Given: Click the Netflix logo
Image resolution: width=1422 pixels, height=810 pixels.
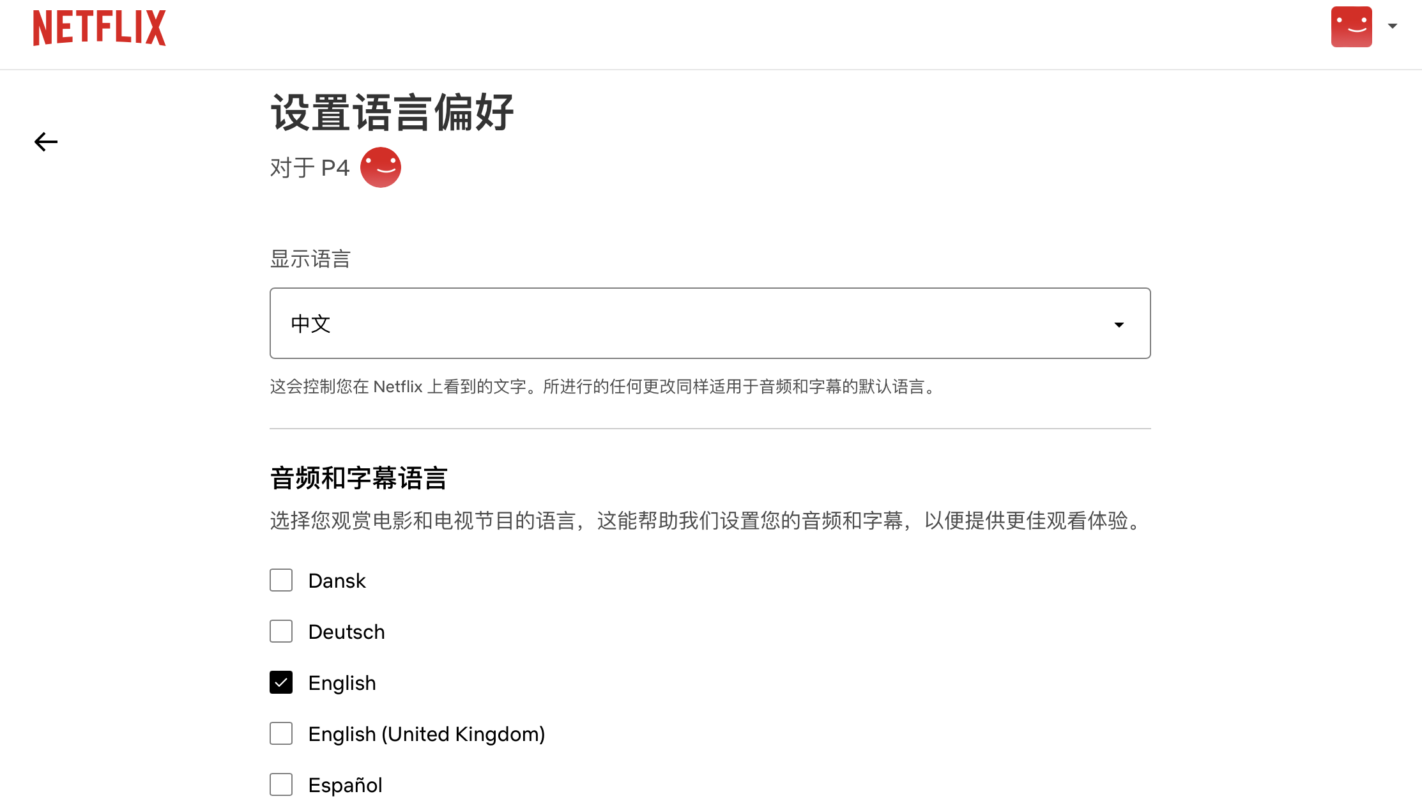Looking at the screenshot, I should [x=99, y=27].
